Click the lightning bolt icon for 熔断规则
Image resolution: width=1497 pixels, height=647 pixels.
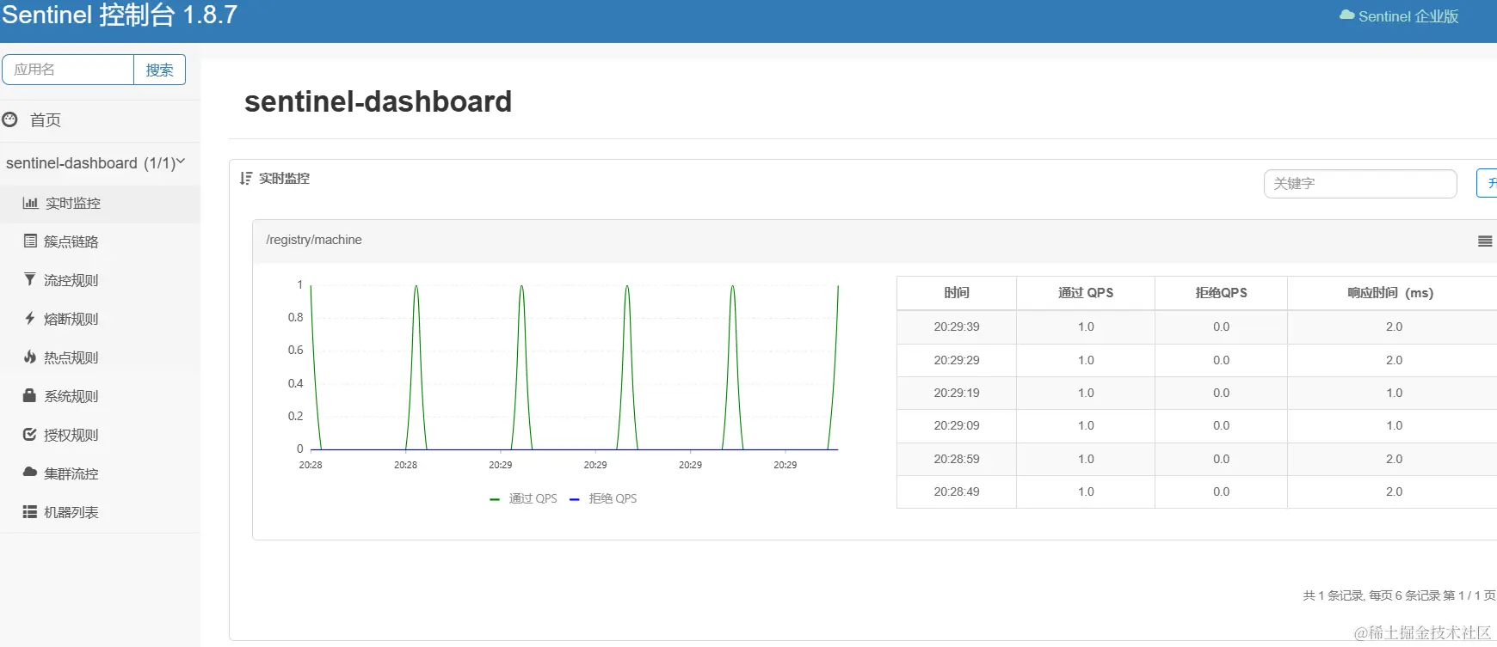pos(30,319)
